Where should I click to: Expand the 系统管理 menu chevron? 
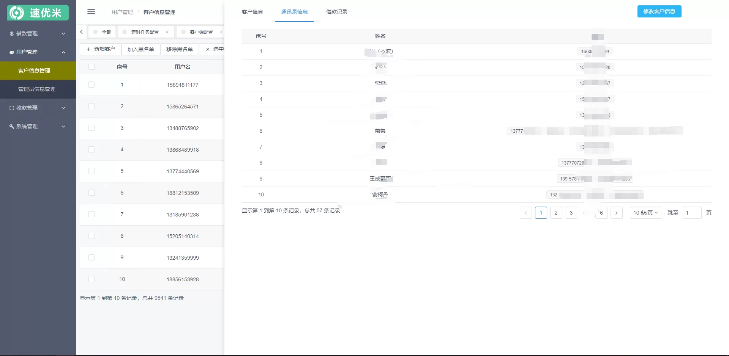click(63, 126)
